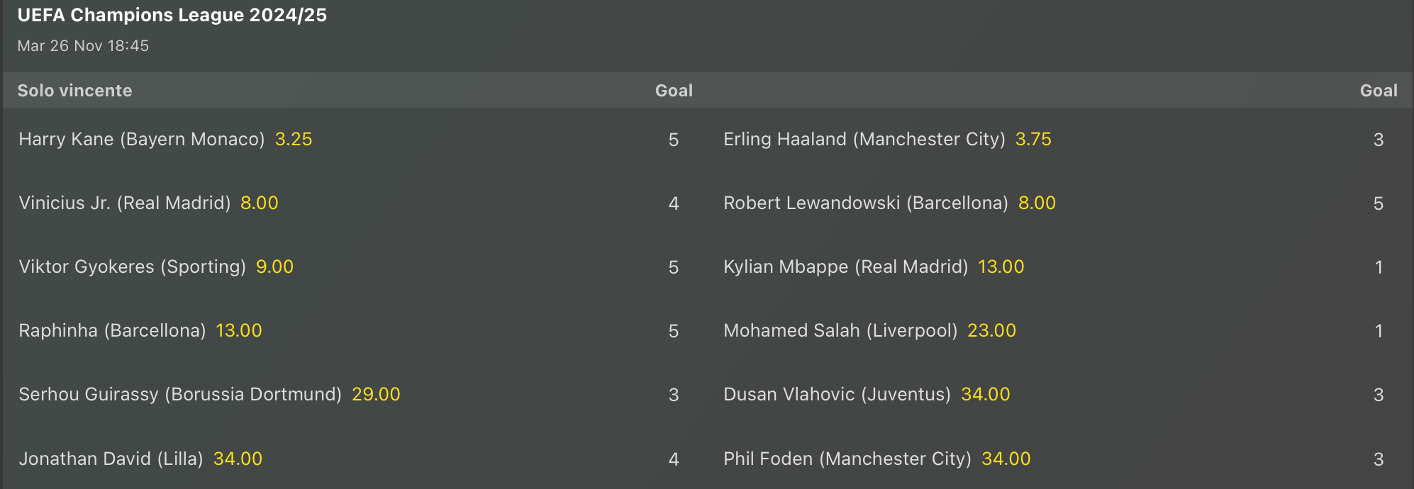Click Erling Haaland's goal count
This screenshot has width=1414, height=489.
(x=1378, y=140)
